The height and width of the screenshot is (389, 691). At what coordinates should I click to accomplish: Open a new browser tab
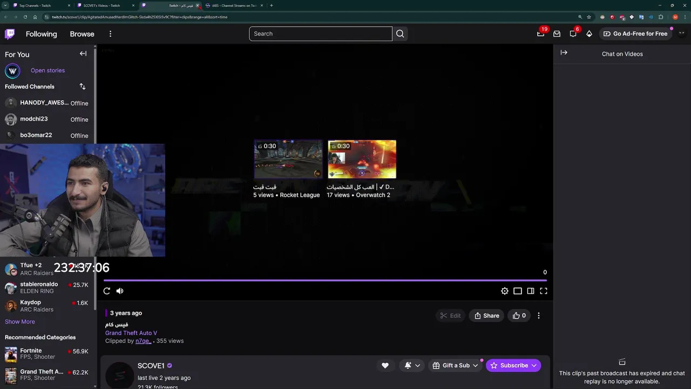271,5
